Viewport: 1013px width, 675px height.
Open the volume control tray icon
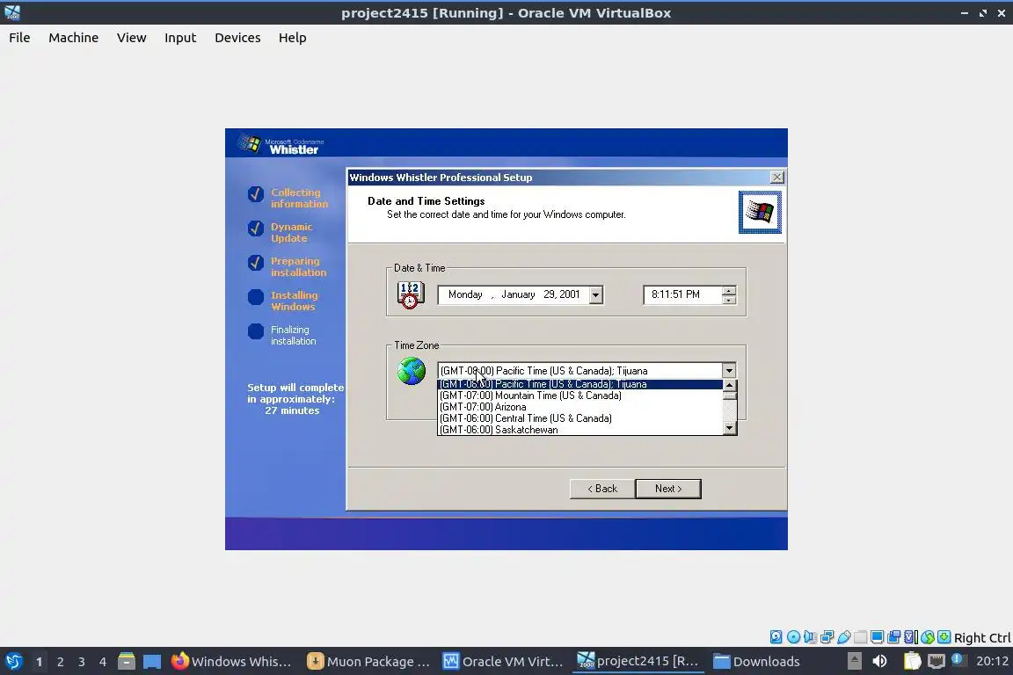pyautogui.click(x=879, y=661)
